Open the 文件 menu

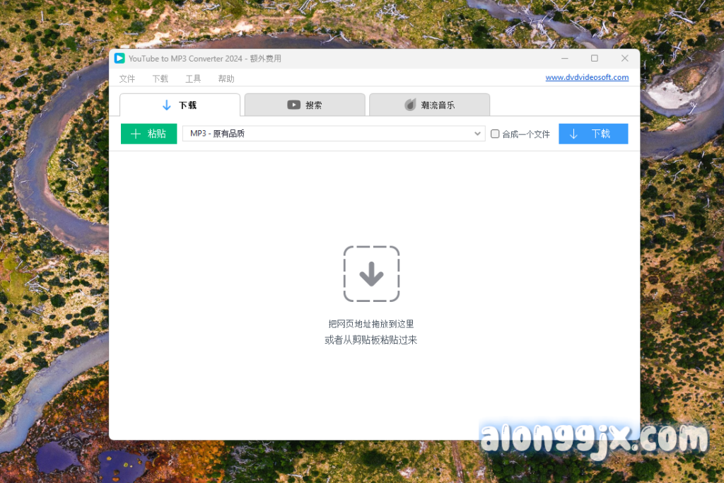click(127, 78)
